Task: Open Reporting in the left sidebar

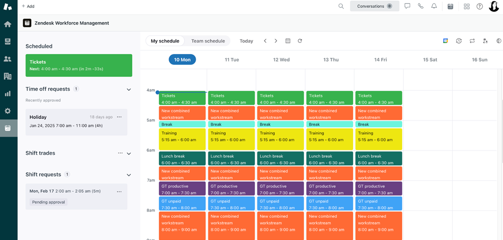Action: [x=7, y=94]
